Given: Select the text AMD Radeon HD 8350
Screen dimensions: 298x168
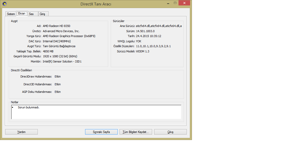Looking at the screenshot, I should coord(56,26).
